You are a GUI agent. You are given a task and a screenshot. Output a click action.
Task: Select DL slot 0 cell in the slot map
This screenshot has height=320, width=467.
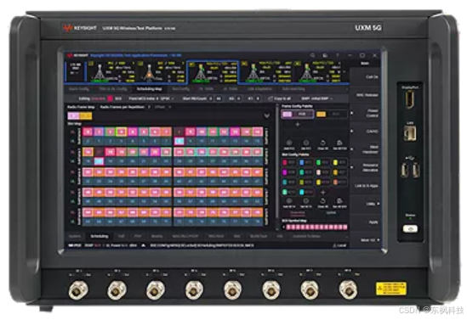[x=88, y=132]
